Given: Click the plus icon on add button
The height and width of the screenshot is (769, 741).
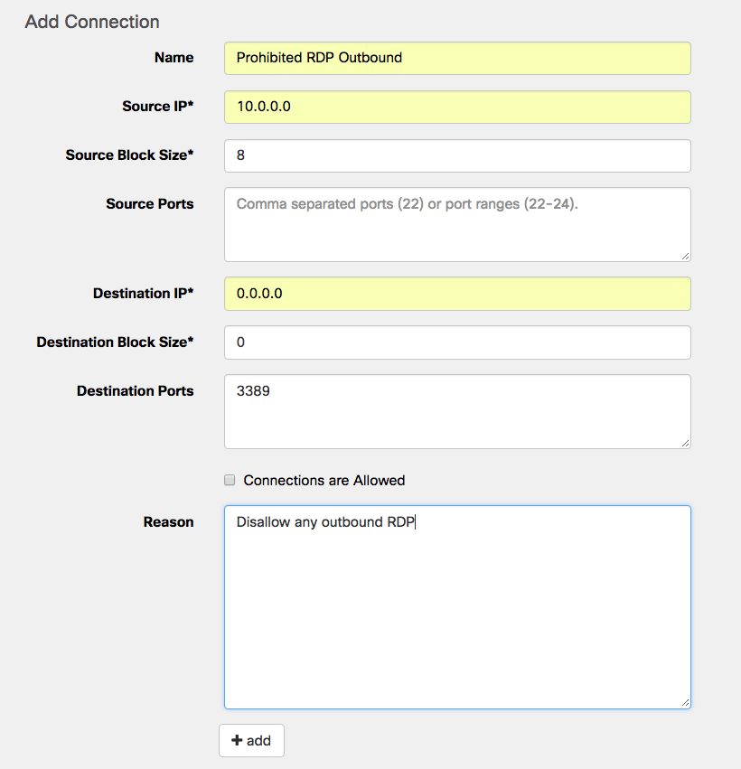Looking at the screenshot, I should pyautogui.click(x=237, y=741).
